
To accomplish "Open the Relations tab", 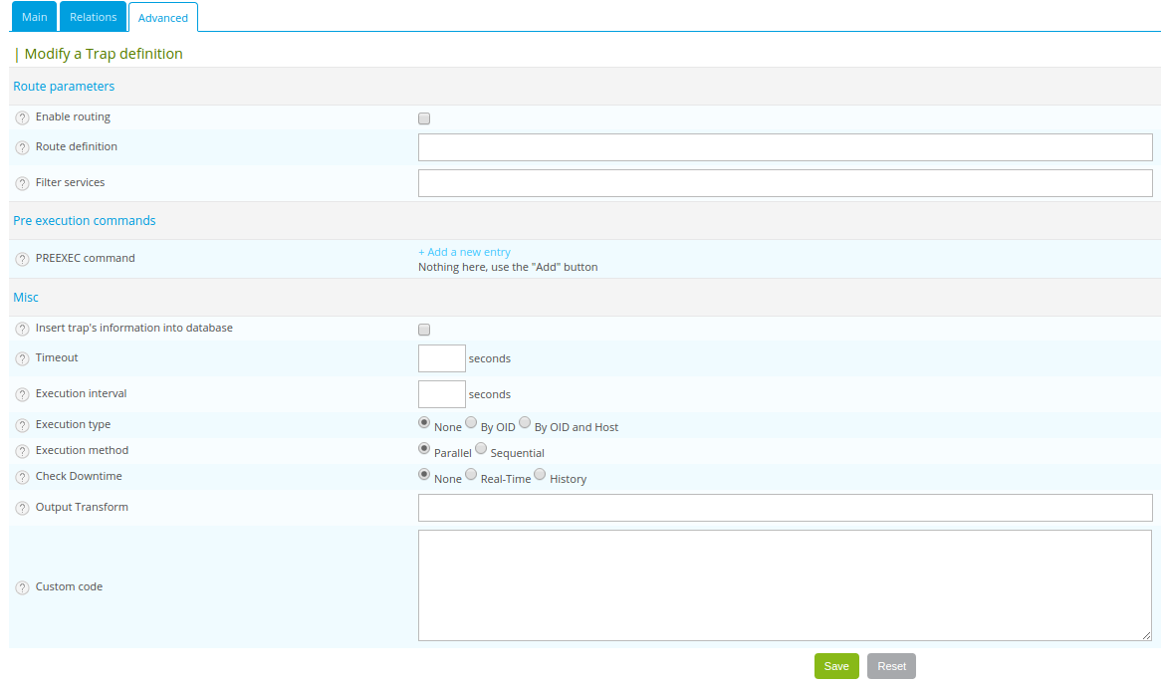I will click(93, 17).
